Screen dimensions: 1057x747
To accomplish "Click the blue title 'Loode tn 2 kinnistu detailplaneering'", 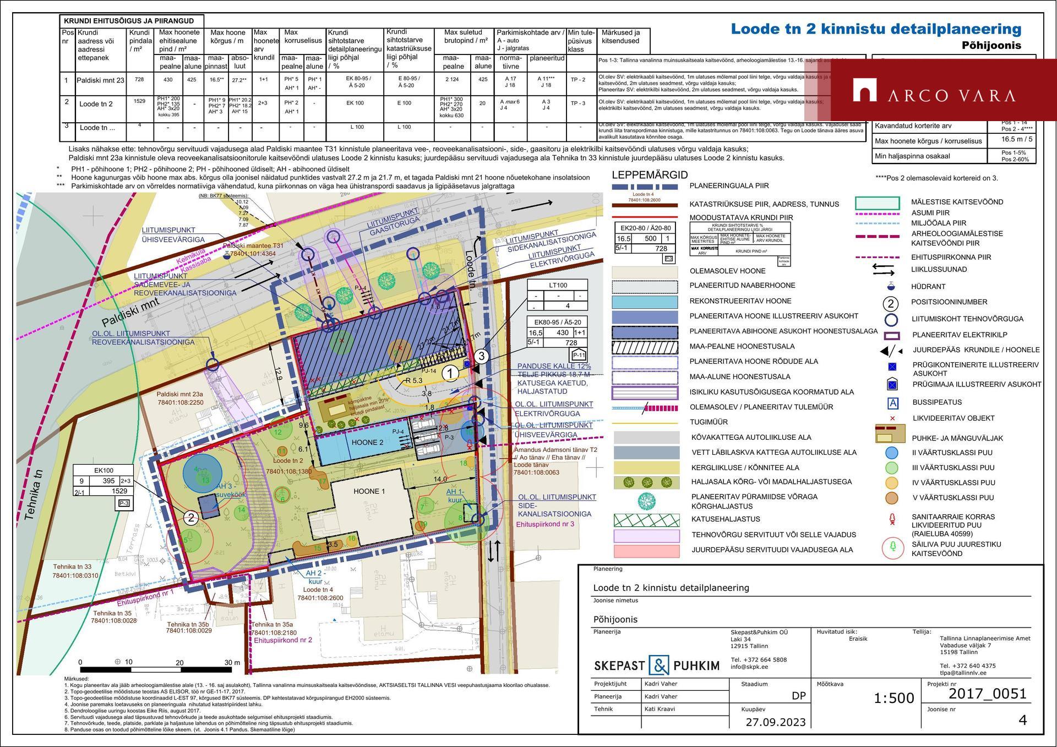I will pyautogui.click(x=876, y=29).
